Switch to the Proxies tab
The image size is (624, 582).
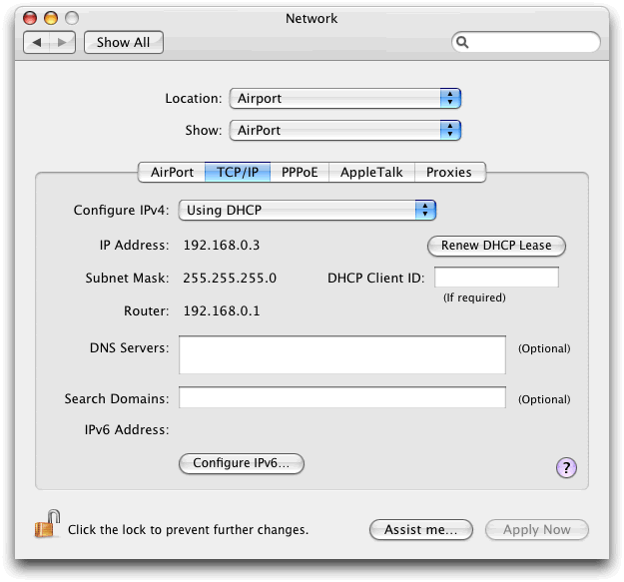pos(448,172)
